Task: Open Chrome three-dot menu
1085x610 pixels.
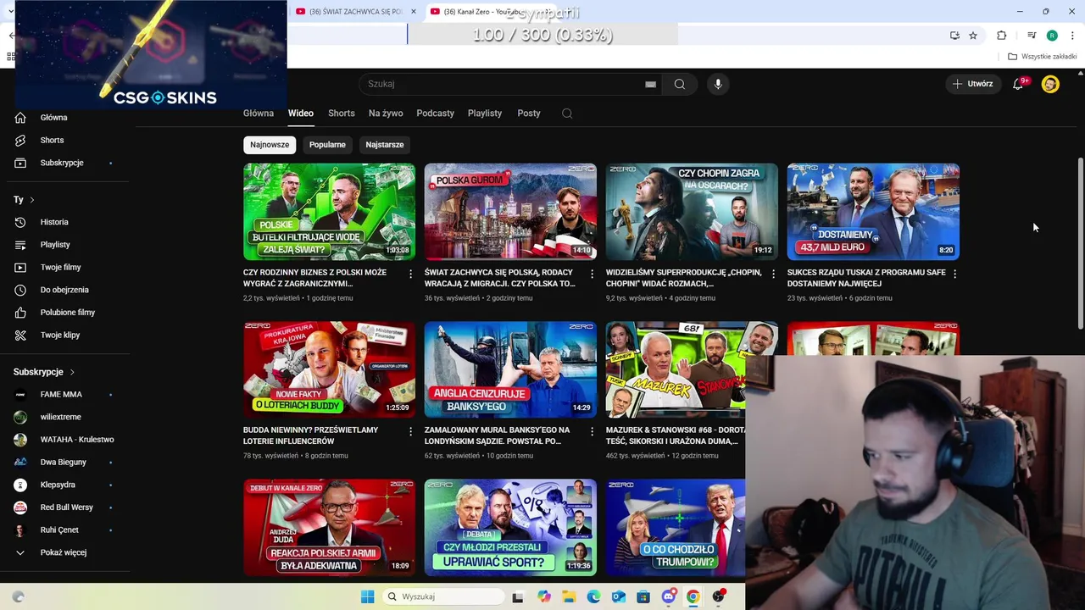Action: 1072,36
